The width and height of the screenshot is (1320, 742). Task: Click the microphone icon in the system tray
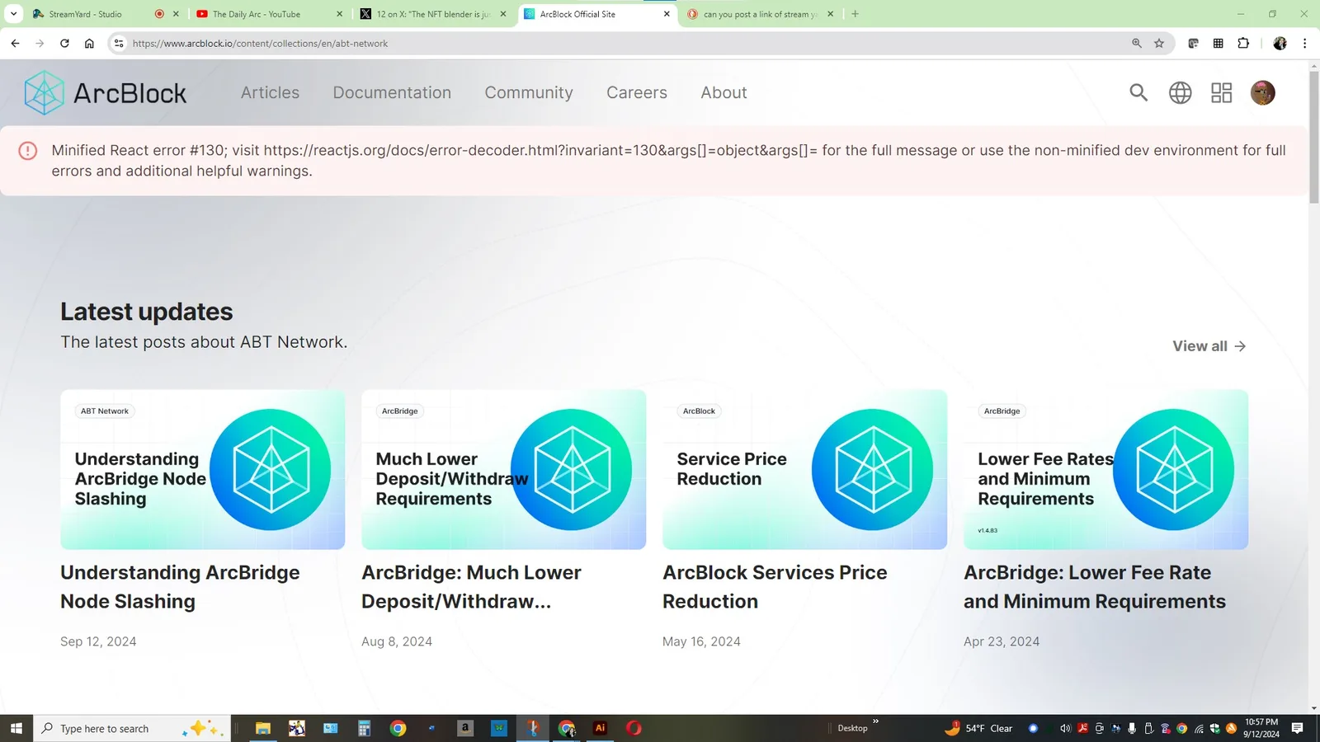tap(1132, 728)
